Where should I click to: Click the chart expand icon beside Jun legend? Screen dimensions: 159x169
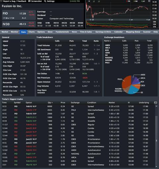pyautogui.click(x=149, y=1)
